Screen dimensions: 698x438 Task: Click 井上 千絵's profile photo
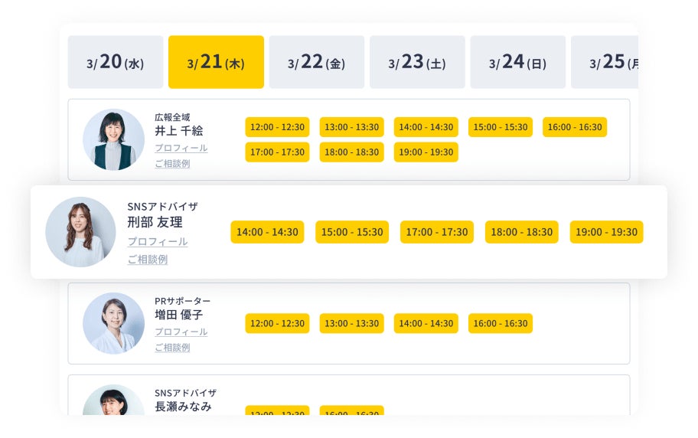click(x=113, y=139)
